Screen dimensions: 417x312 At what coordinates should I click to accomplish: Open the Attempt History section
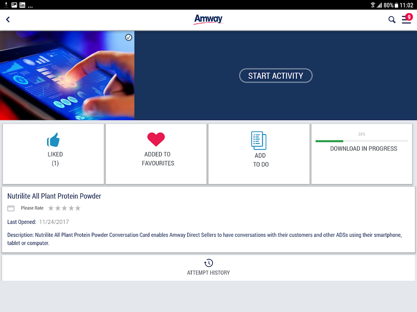tap(208, 268)
